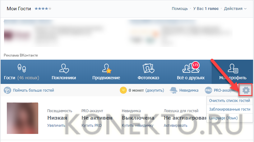Open the Фотопоказ photos icon
254x142 pixels.
[x=148, y=68]
